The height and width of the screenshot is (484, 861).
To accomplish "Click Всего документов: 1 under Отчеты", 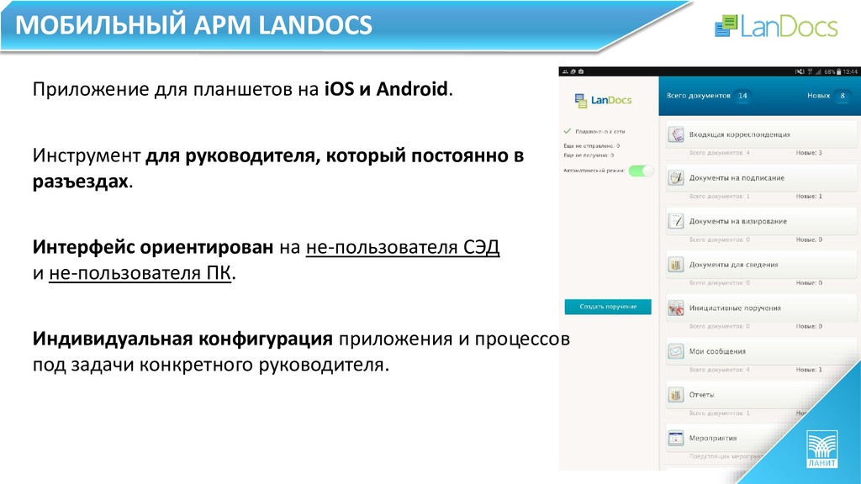I will click(720, 413).
